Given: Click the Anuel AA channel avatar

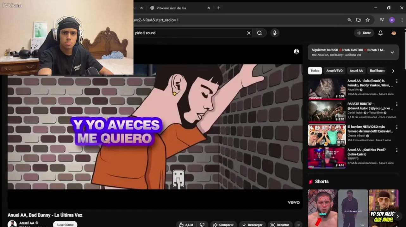Looking at the screenshot, I should [12, 224].
